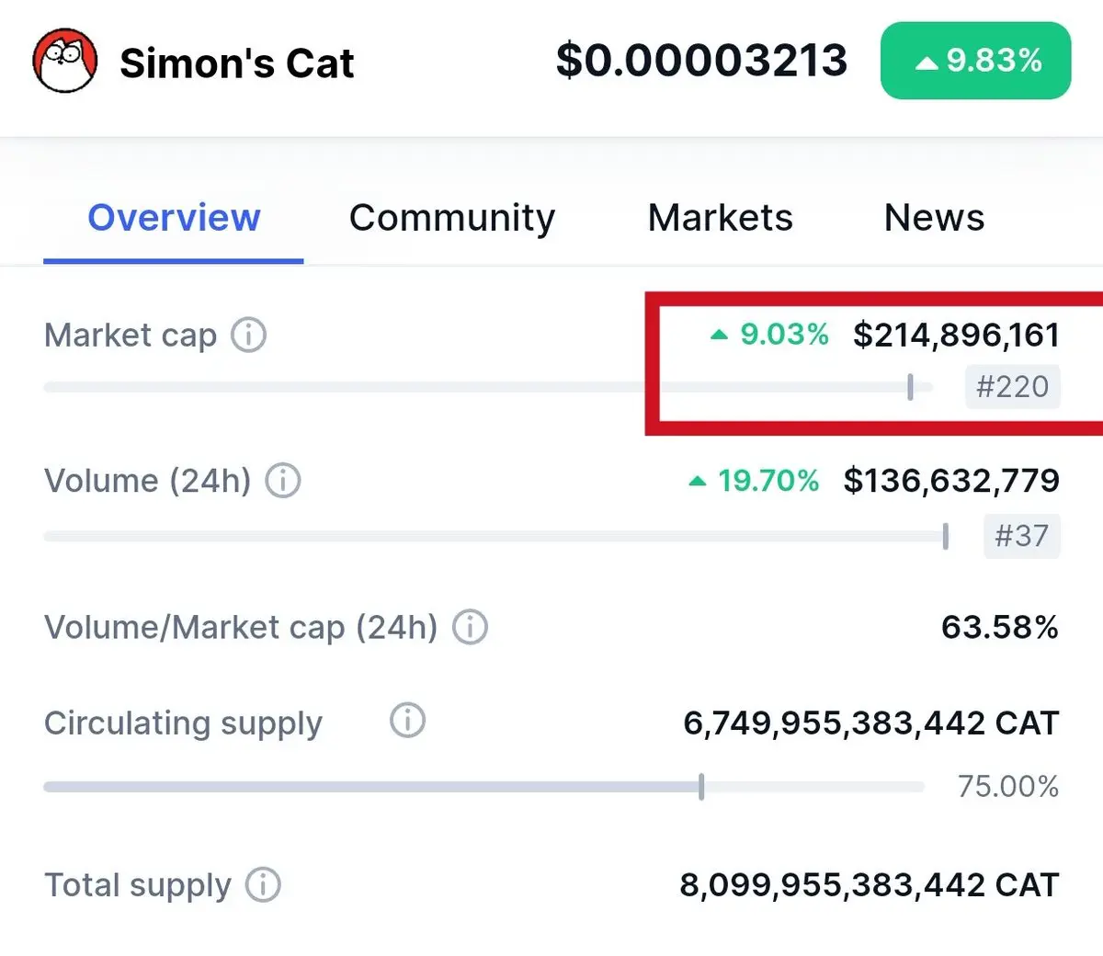
Task: Click the $0.00003213 price value
Action: pos(701,61)
